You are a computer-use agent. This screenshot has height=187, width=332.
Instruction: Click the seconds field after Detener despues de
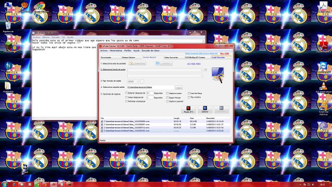point(150,93)
